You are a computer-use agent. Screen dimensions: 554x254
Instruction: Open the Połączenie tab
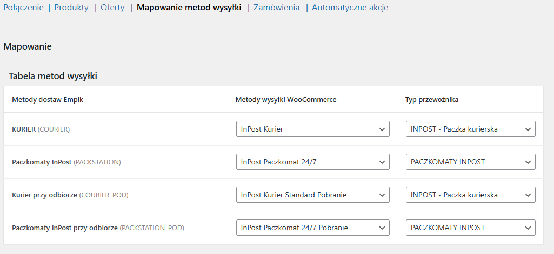click(23, 8)
